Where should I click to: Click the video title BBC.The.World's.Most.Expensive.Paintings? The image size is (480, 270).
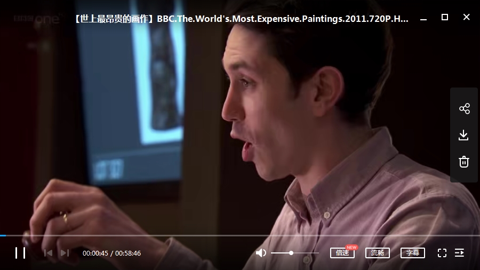coord(242,19)
